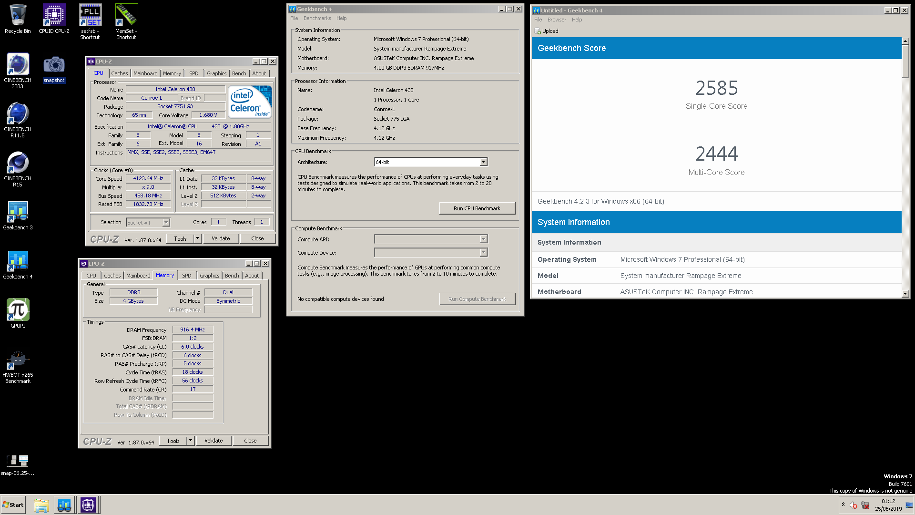Click Upload icon in Geekbench results window

point(546,31)
